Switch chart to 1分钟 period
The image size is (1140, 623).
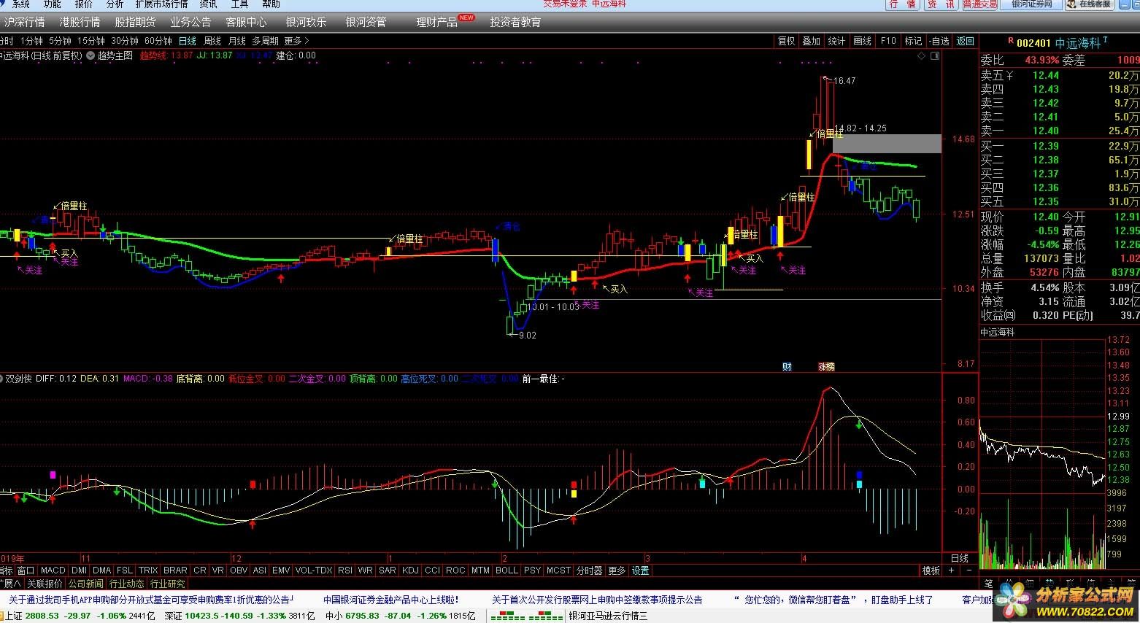coord(32,41)
